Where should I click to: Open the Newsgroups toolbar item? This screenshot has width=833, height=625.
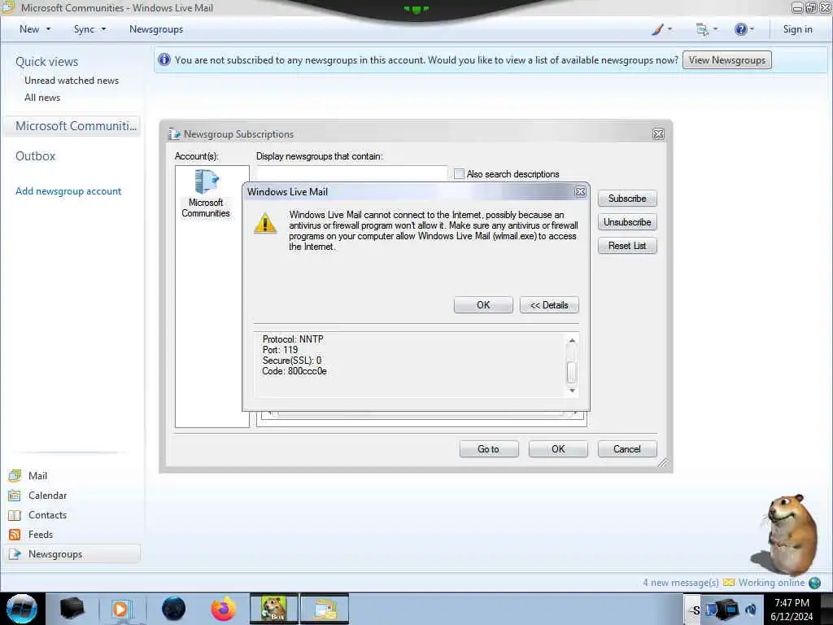[156, 29]
